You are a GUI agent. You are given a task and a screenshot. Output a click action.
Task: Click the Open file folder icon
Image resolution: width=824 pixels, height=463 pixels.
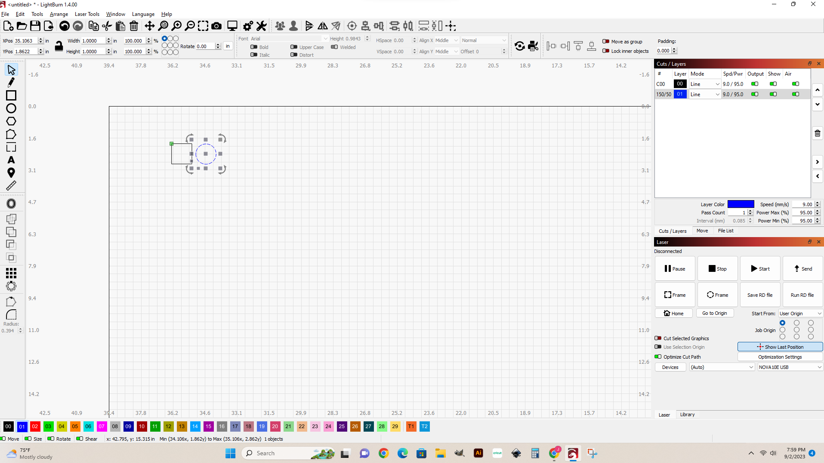pyautogui.click(x=22, y=26)
